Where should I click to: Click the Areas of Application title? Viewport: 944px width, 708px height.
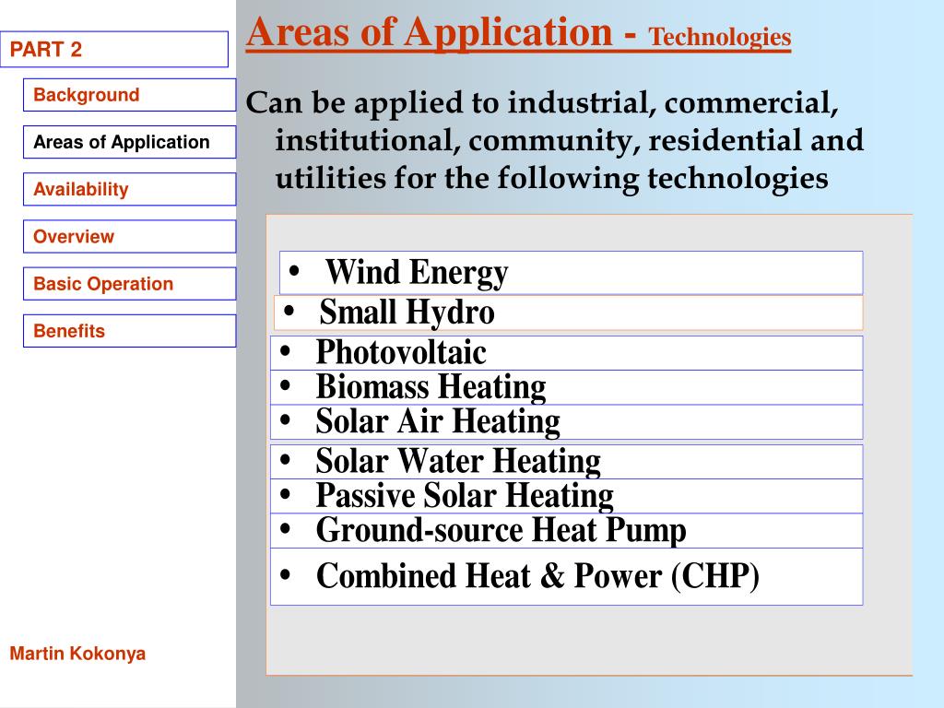pos(430,32)
